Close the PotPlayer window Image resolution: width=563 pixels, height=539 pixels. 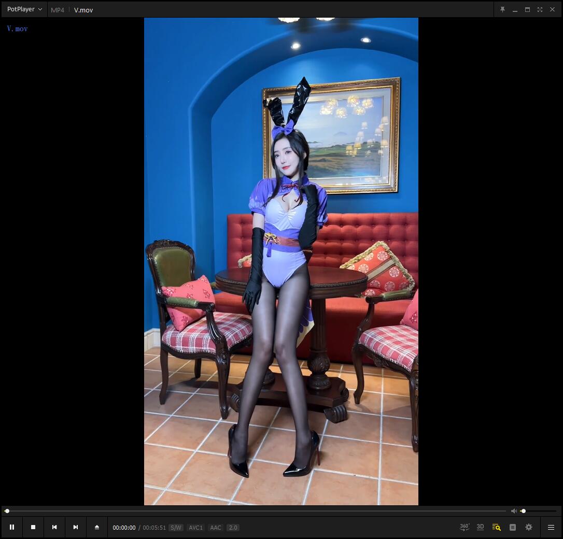[552, 10]
